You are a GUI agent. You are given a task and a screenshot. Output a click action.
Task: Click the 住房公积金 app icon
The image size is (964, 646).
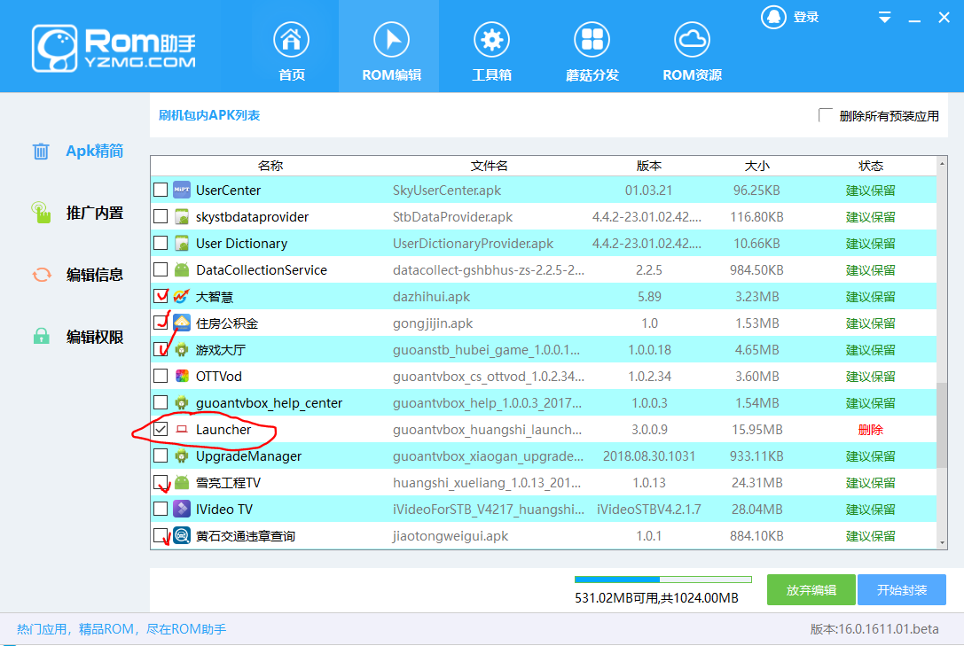click(x=182, y=323)
